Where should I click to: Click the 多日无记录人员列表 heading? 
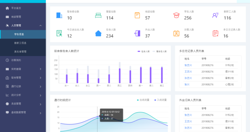pos(192,51)
